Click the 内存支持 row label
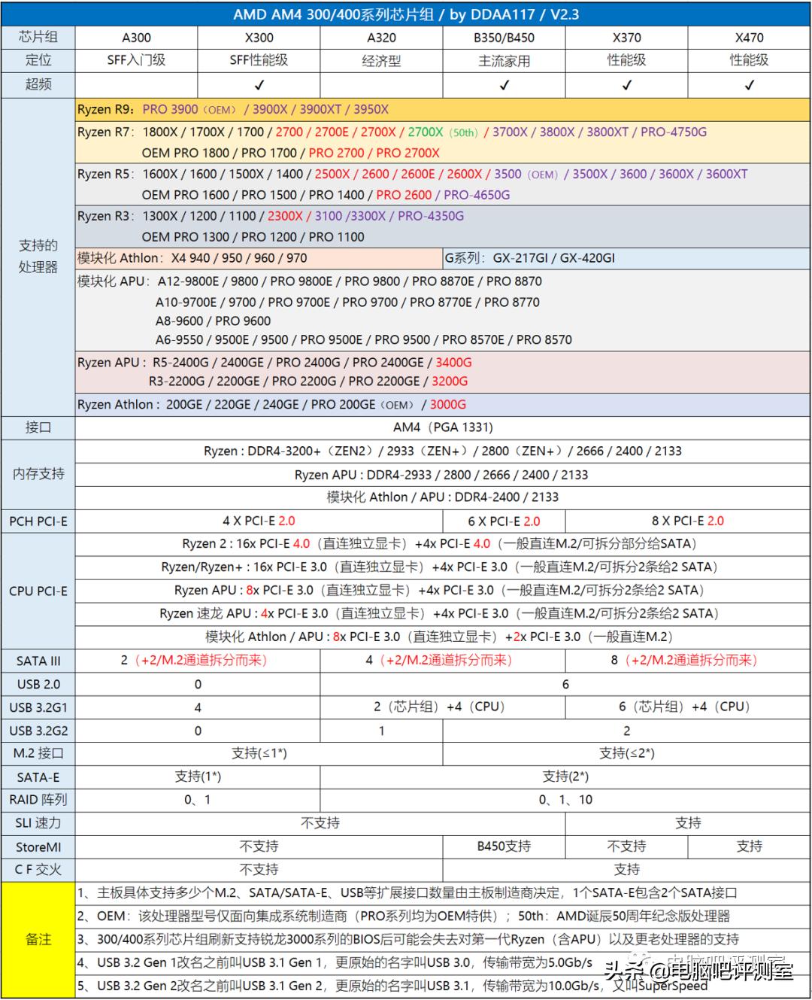 [x=38, y=474]
